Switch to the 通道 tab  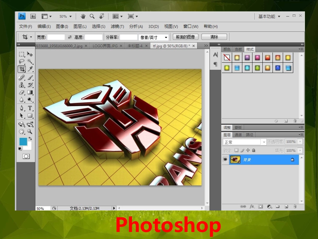click(x=238, y=135)
